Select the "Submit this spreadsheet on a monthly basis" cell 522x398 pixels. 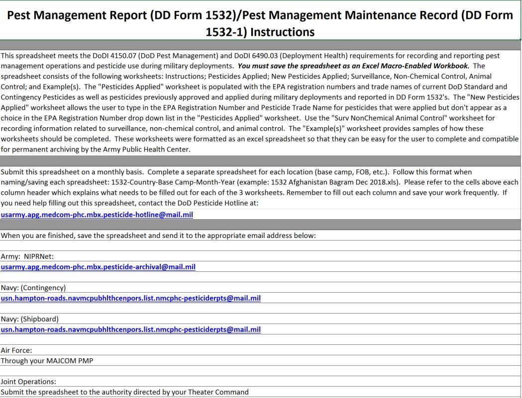[260, 187]
